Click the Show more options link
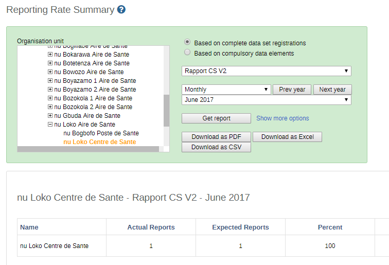389x265 pixels. pyautogui.click(x=282, y=118)
